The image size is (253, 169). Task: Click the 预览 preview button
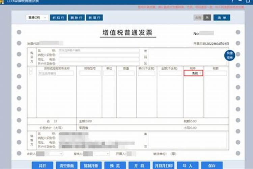115,165
